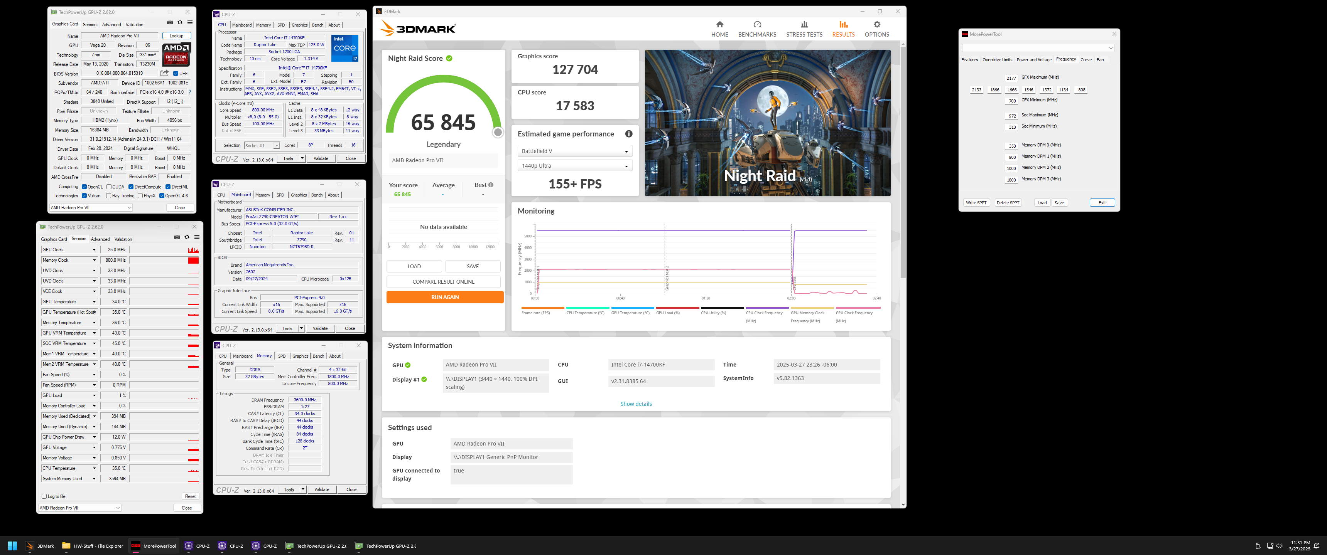The height and width of the screenshot is (555, 1327).
Task: Open Windows Start button
Action: (12, 546)
